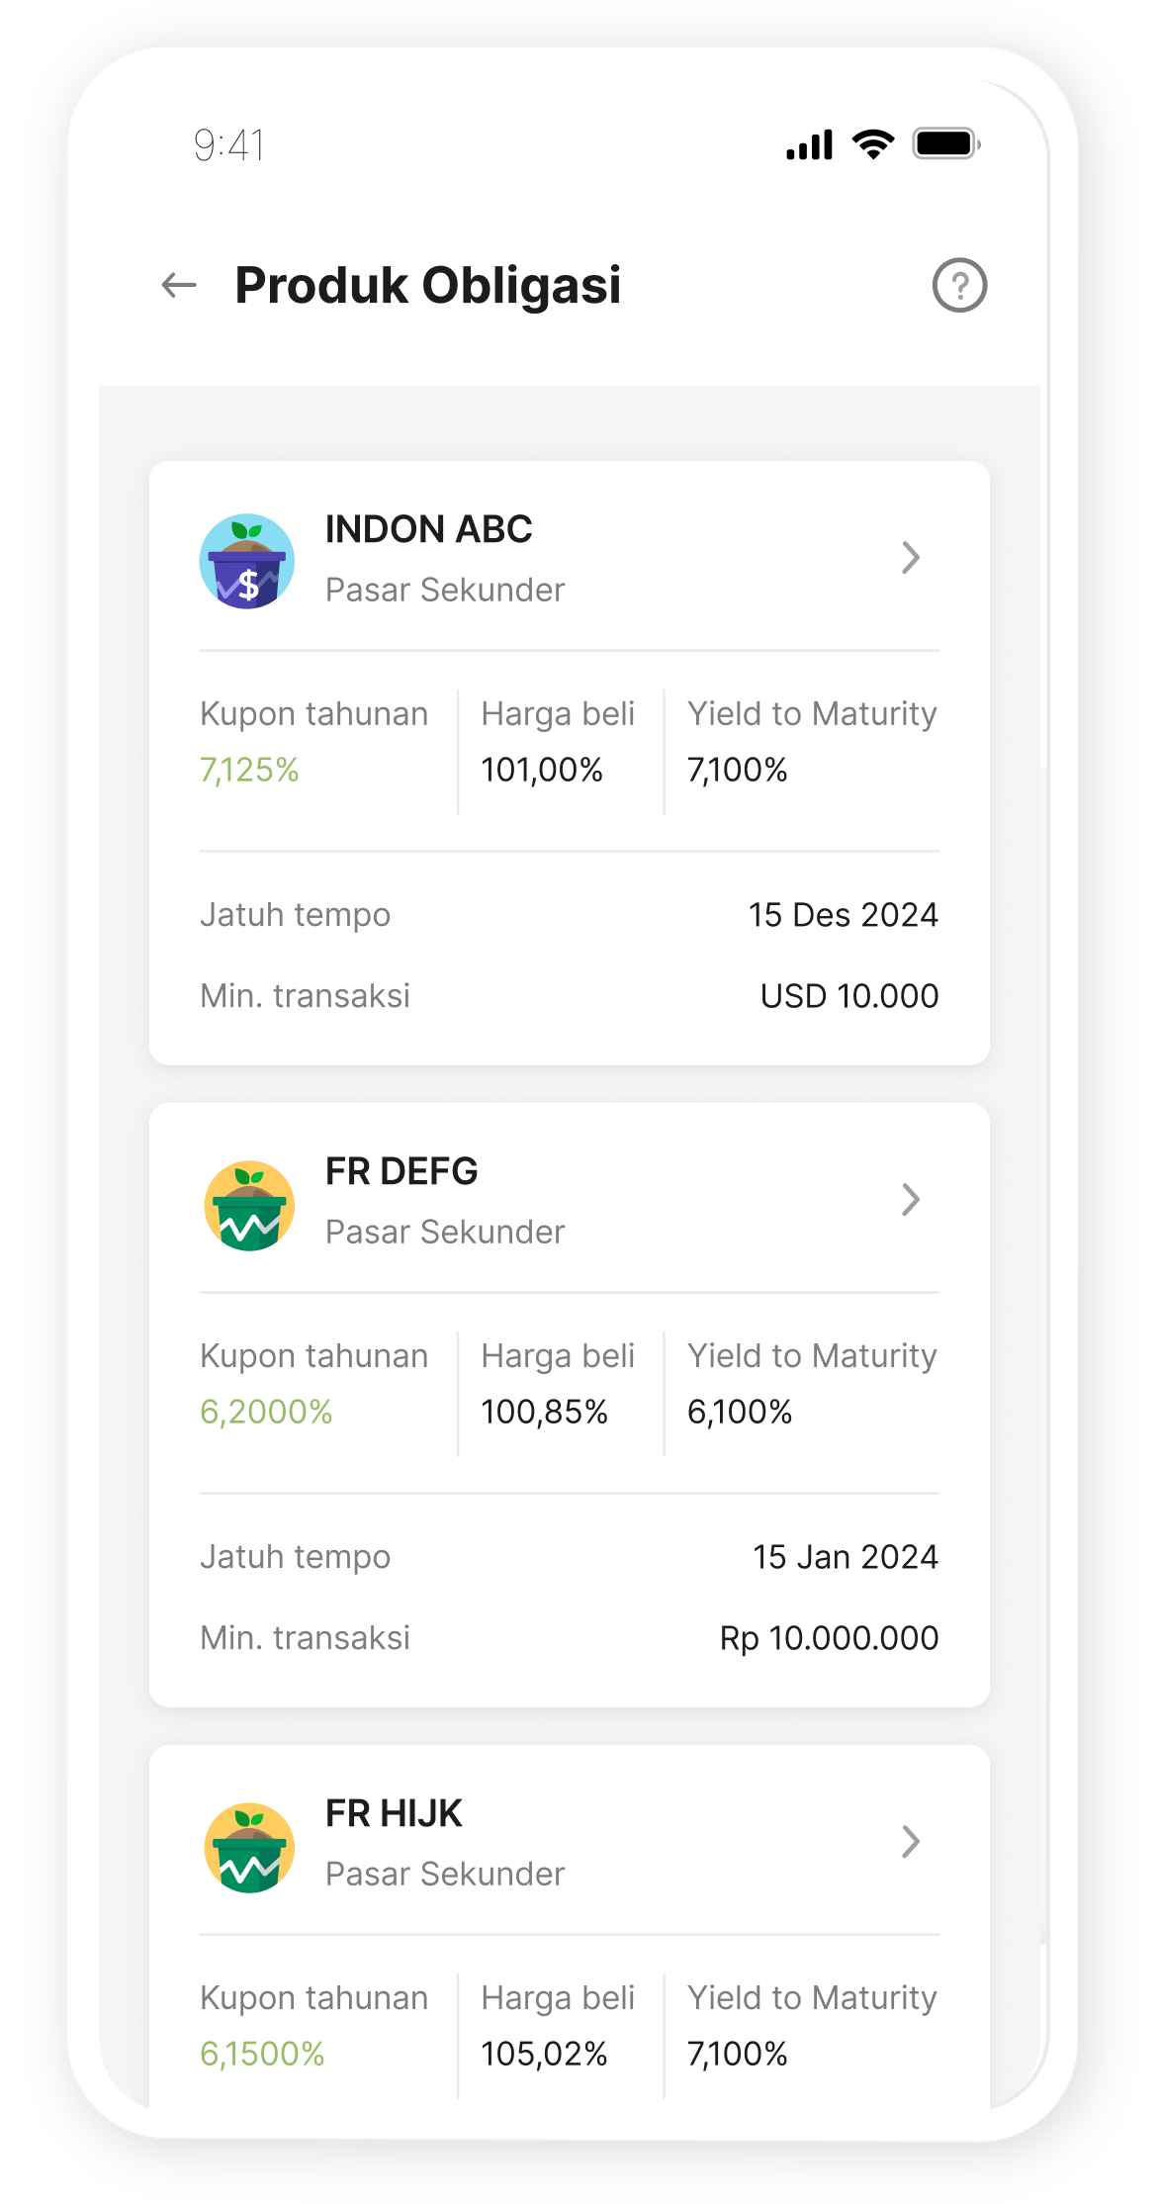Tap the Produk Obligasi page title
1158x2204 pixels.
click(x=428, y=286)
